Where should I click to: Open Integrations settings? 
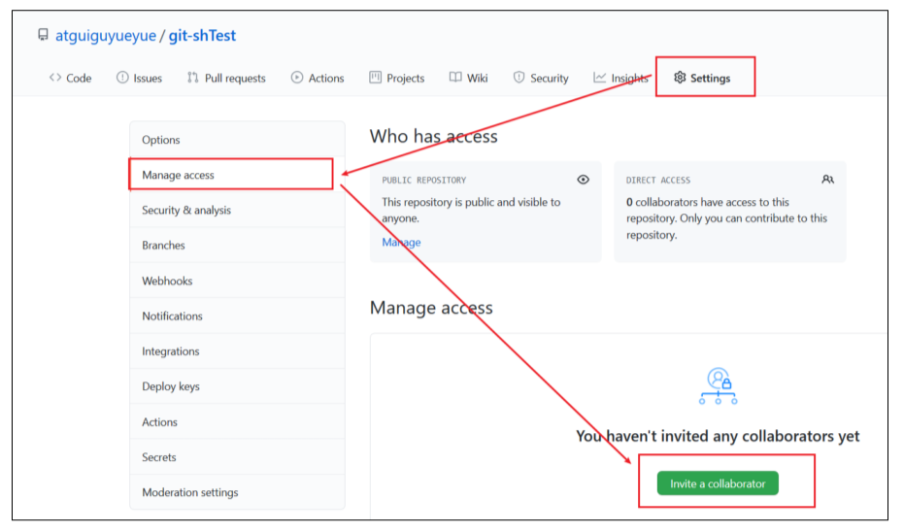(x=238, y=351)
